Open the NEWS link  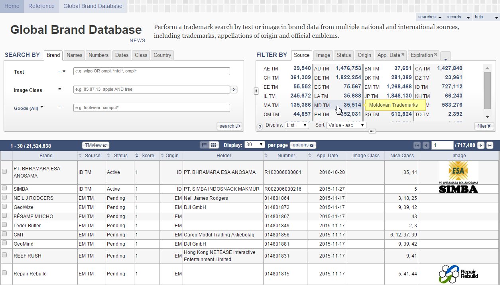tap(138, 41)
